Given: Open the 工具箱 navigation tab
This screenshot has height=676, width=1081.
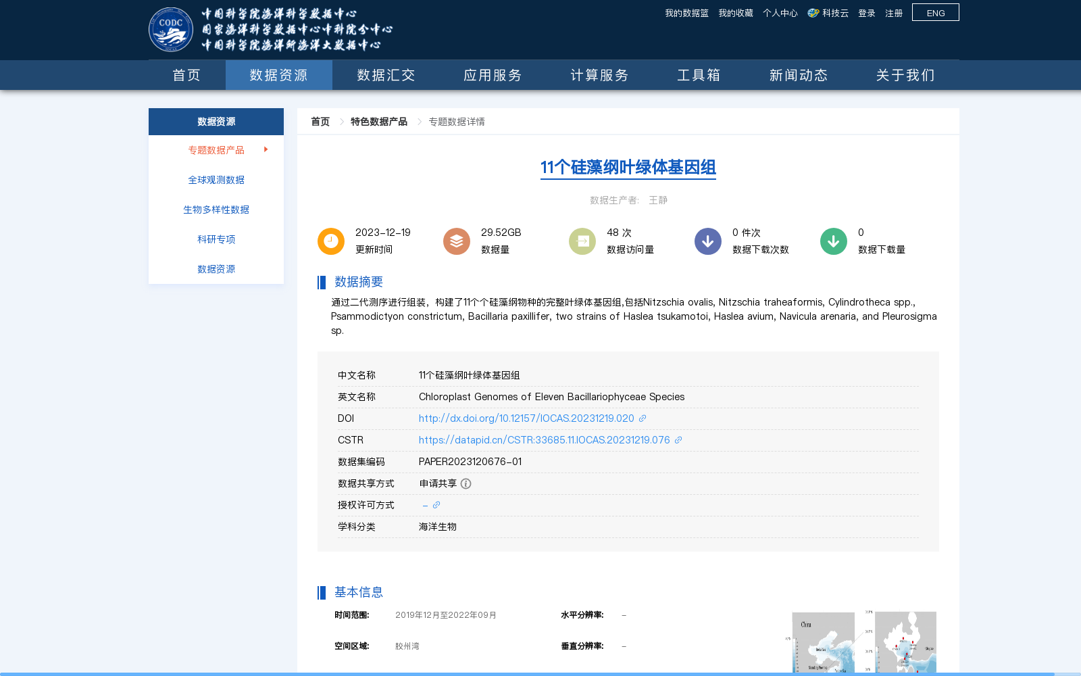Looking at the screenshot, I should click(x=699, y=75).
